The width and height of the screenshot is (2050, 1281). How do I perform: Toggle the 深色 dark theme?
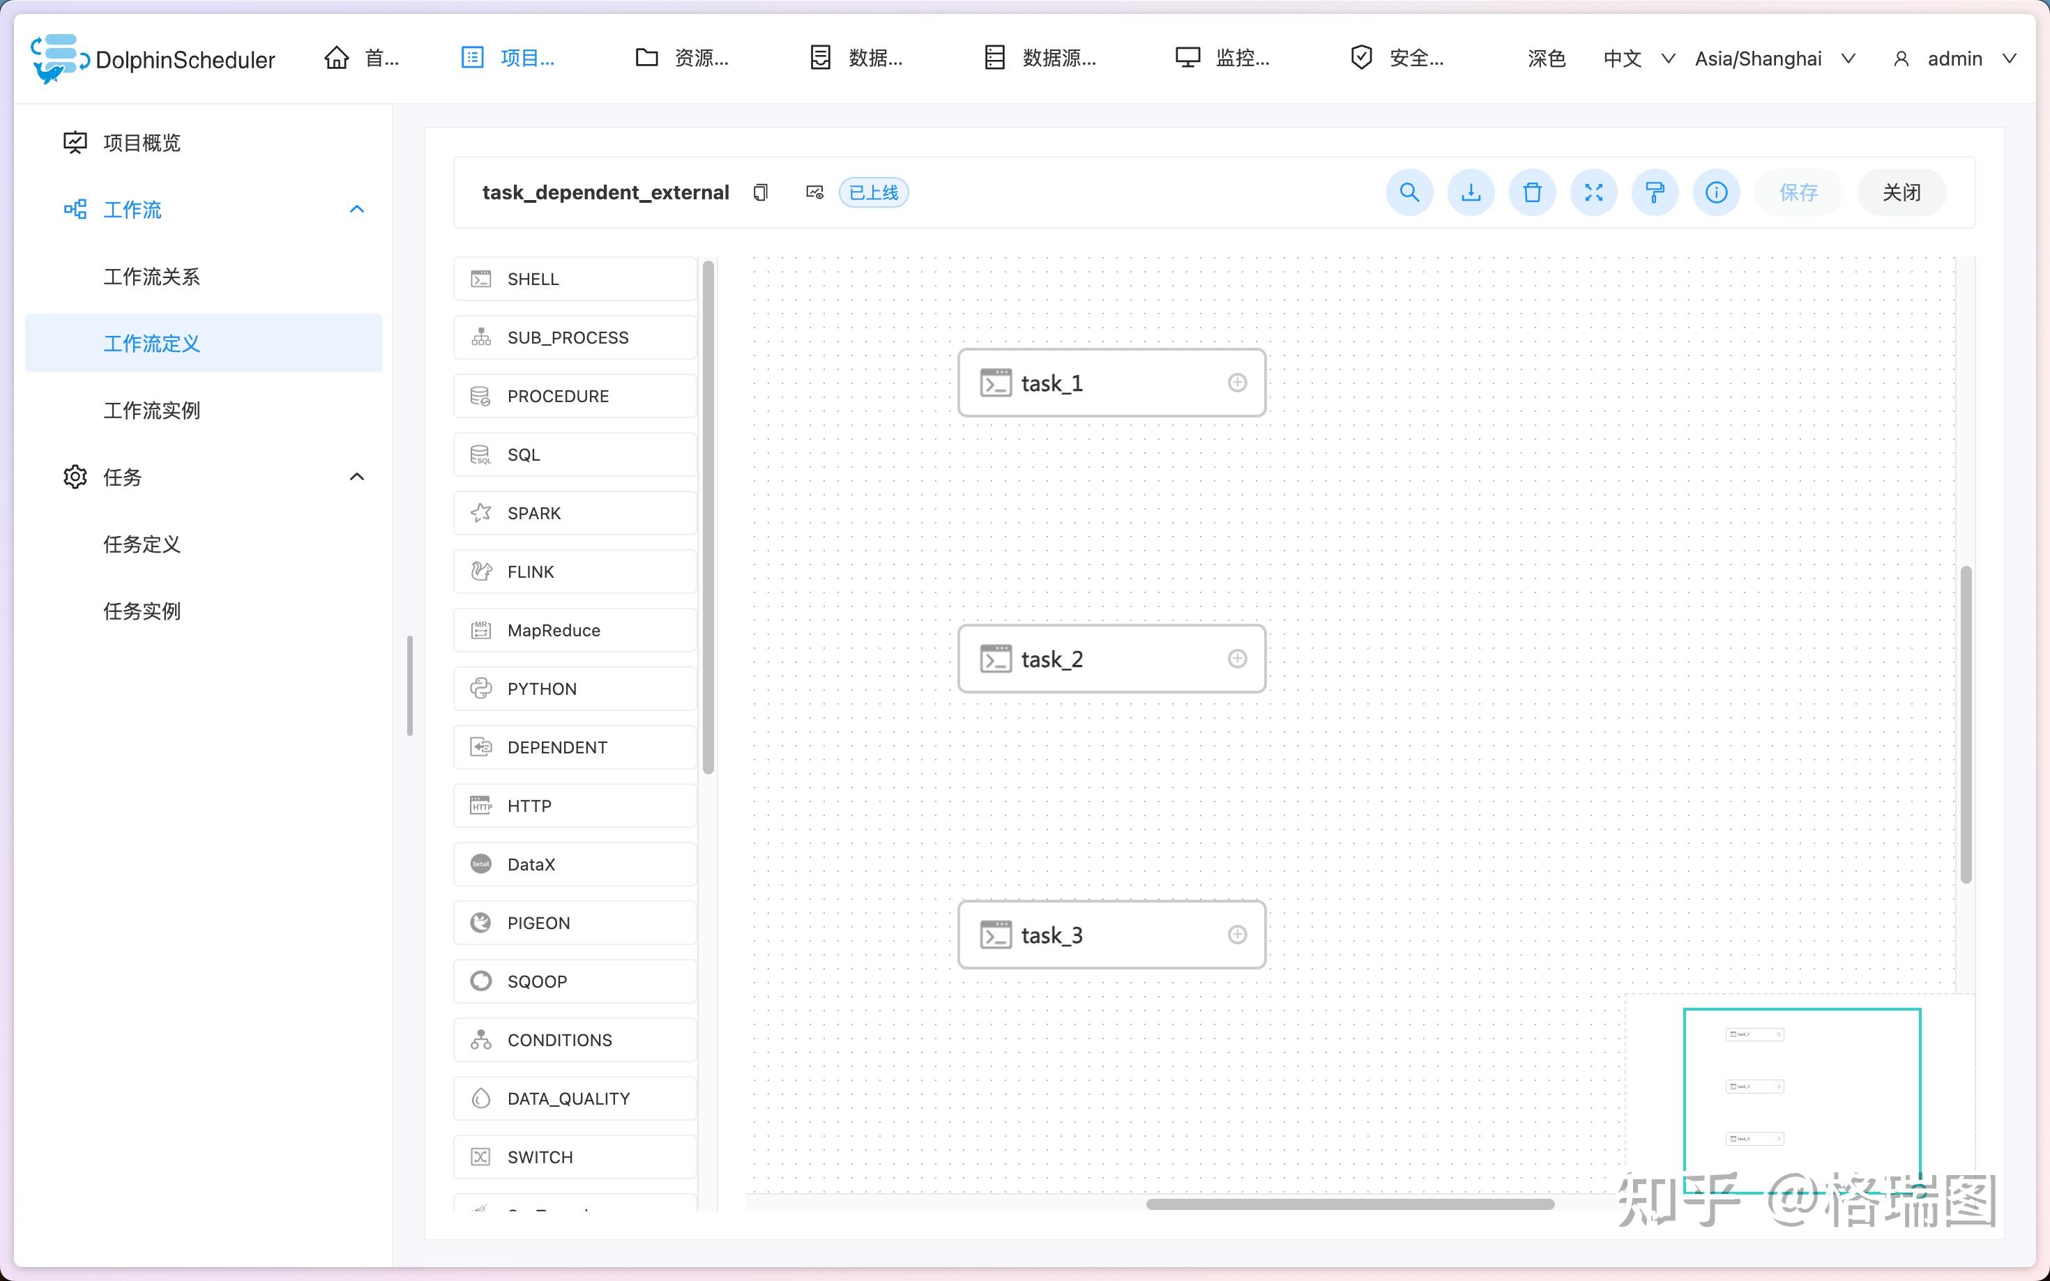(1546, 59)
